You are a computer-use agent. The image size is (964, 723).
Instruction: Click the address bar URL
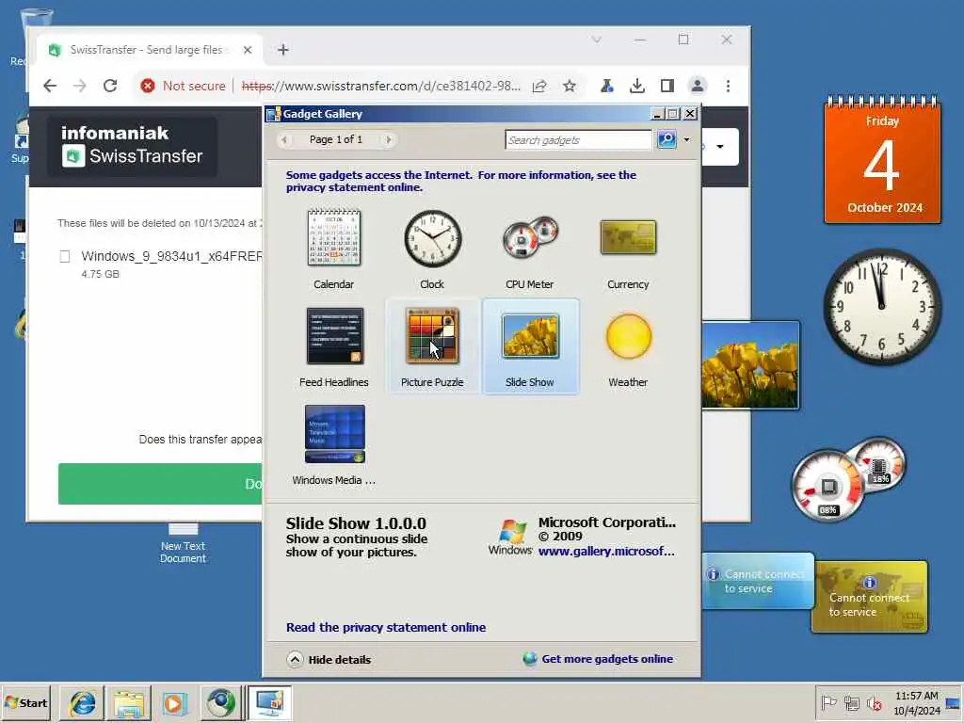click(381, 86)
